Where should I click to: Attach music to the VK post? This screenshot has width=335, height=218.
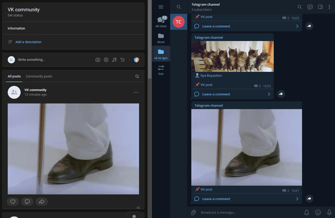[x=114, y=60]
